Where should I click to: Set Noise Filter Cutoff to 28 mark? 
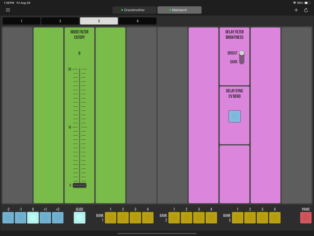[79, 69]
